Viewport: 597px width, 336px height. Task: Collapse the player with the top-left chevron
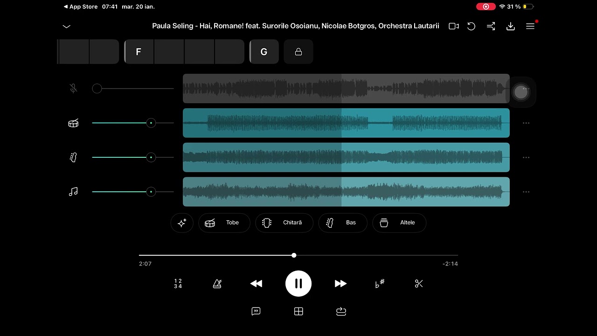[66, 26]
